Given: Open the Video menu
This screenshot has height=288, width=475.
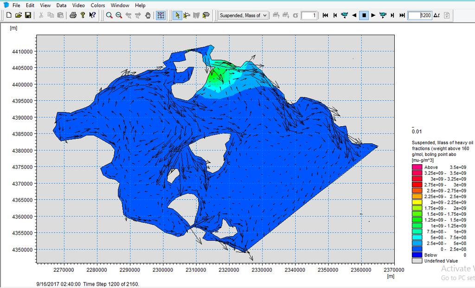Looking at the screenshot, I should pyautogui.click(x=78, y=5).
